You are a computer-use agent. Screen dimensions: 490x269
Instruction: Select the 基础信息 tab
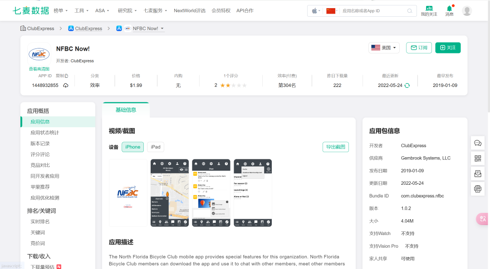click(126, 110)
